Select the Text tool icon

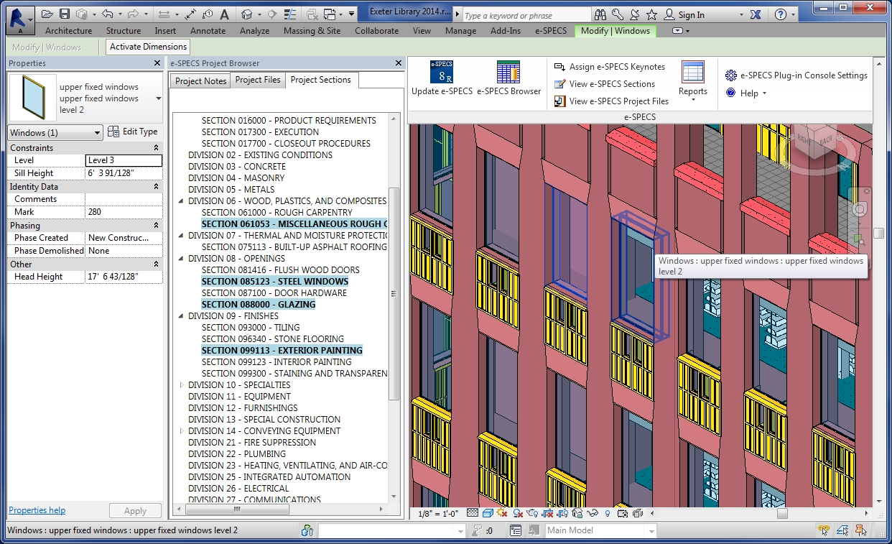[223, 14]
